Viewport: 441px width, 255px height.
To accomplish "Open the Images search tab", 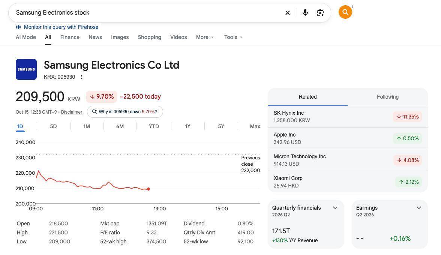I will tap(120, 37).
